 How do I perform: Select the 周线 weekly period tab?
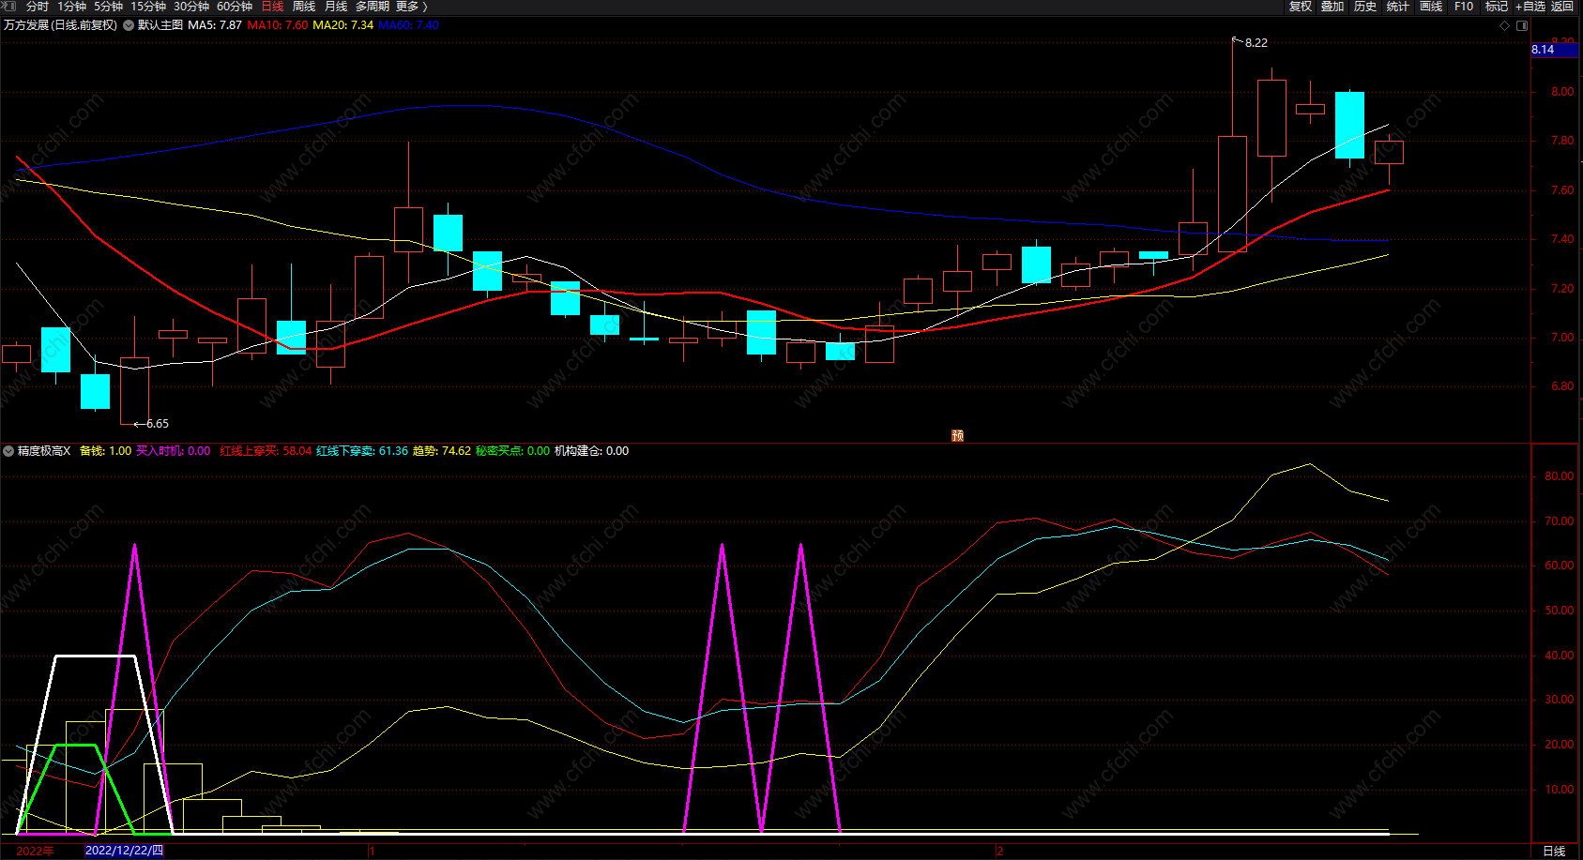pos(304,7)
